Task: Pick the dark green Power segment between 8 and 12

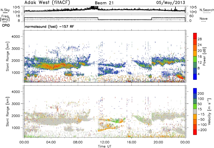Action: [195, 65]
